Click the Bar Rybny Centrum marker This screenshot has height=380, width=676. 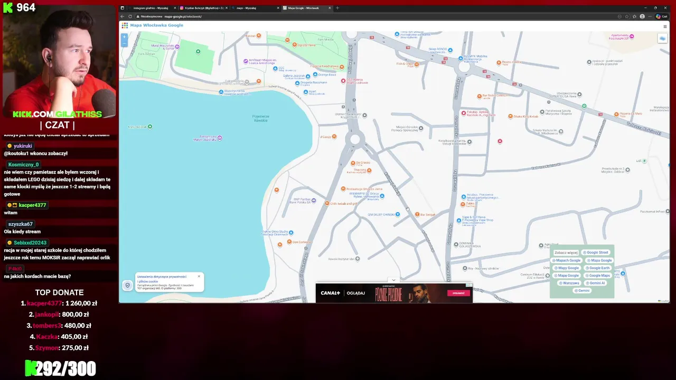click(479, 96)
